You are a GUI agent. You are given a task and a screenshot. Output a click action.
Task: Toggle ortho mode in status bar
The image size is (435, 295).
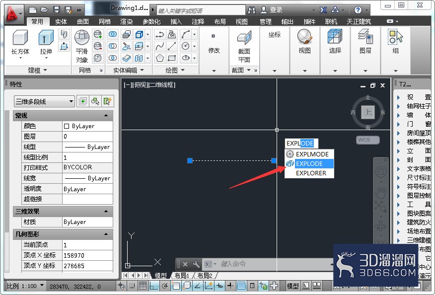coord(154,285)
